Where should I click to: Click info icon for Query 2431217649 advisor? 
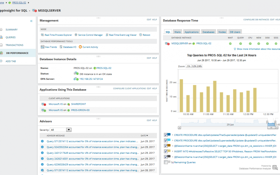(42, 153)
